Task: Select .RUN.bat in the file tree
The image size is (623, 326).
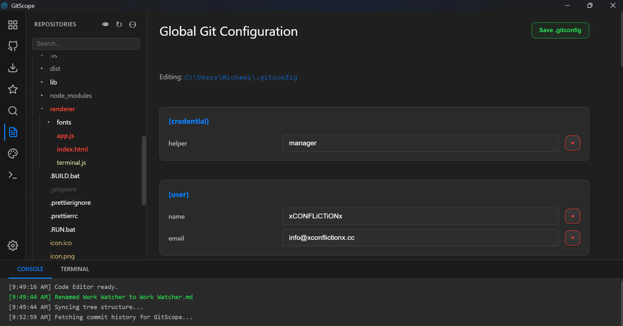Action: [62, 229]
